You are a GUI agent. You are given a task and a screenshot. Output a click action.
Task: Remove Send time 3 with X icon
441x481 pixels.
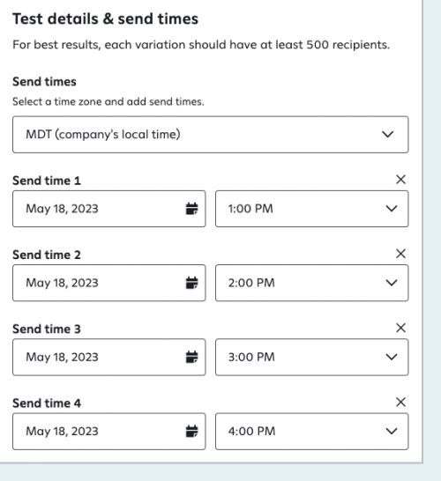pyautogui.click(x=400, y=328)
